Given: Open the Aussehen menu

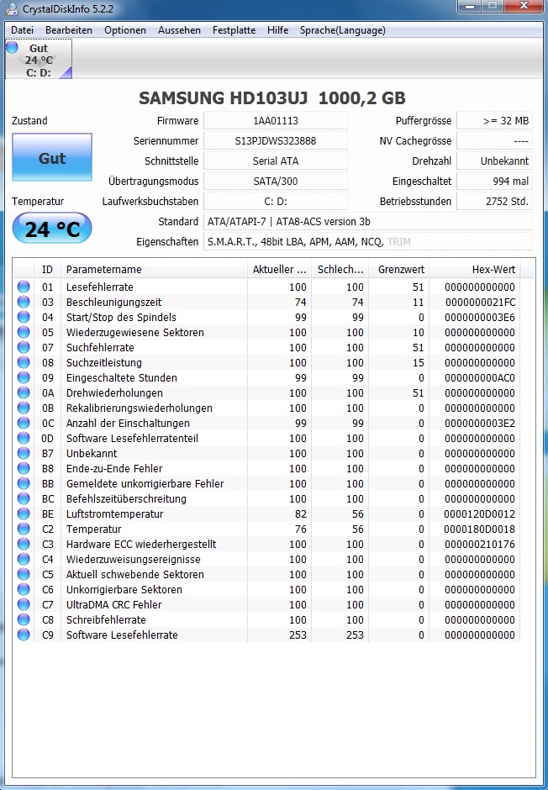Looking at the screenshot, I should pos(179,30).
